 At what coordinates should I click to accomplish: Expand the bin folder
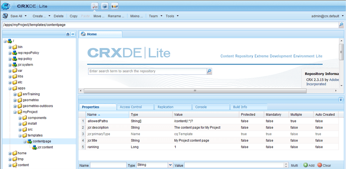point(10,47)
